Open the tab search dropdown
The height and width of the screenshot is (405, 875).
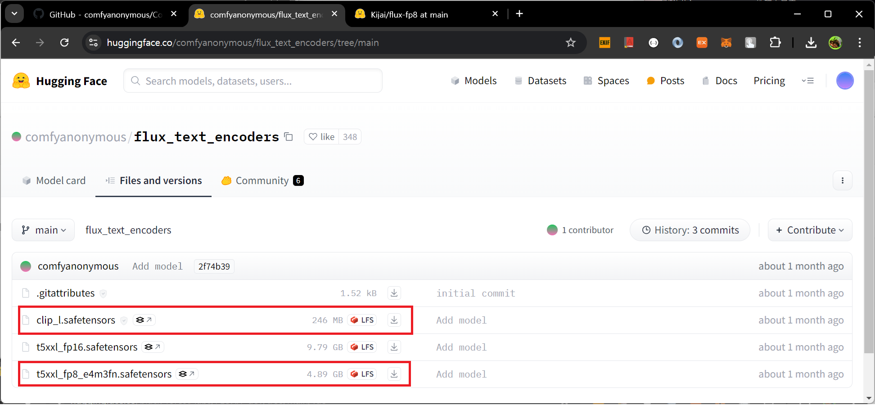click(x=14, y=14)
